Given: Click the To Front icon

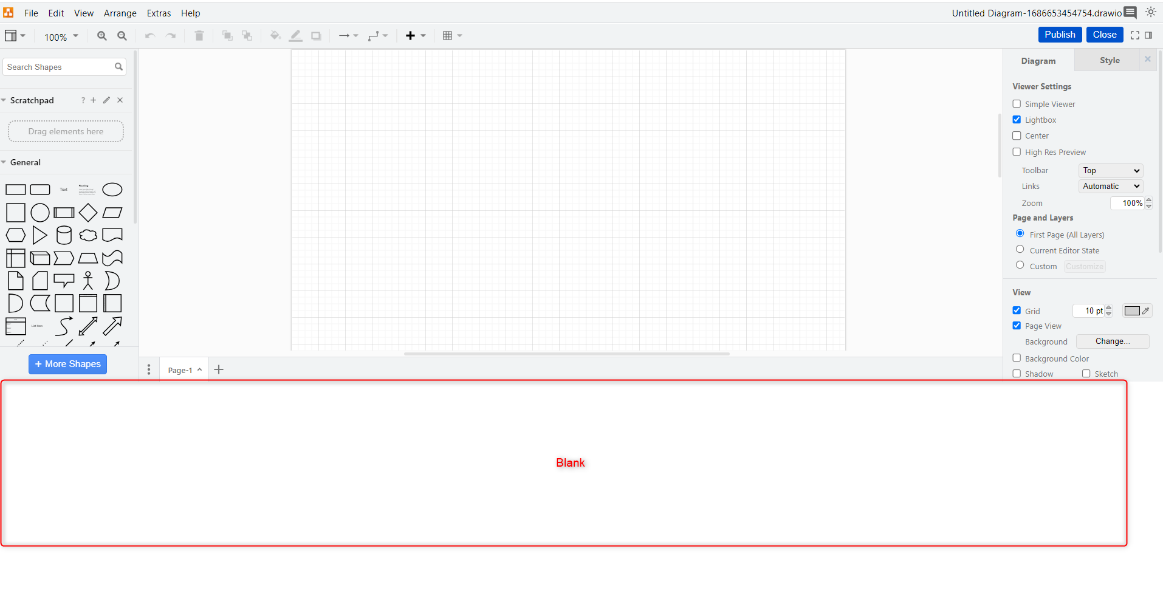Looking at the screenshot, I should [x=227, y=36].
